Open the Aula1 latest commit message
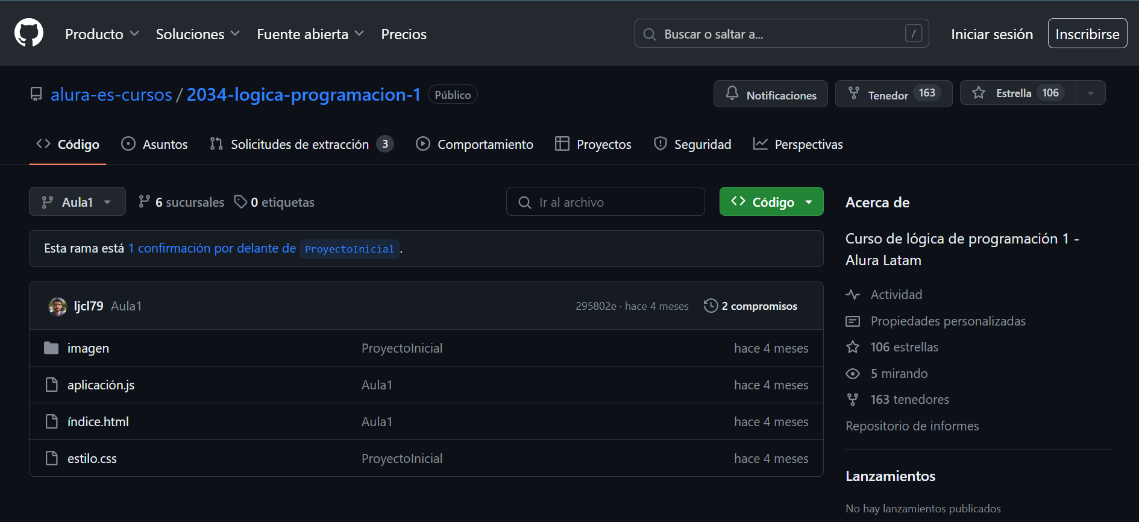Screen dimensions: 1139x522 coord(126,306)
